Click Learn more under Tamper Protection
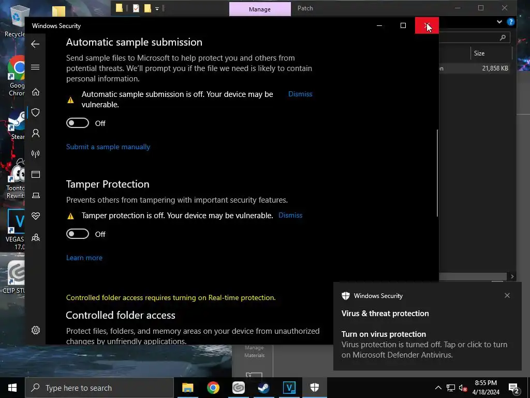Screen dimensions: 530x398 pyautogui.click(x=84, y=258)
